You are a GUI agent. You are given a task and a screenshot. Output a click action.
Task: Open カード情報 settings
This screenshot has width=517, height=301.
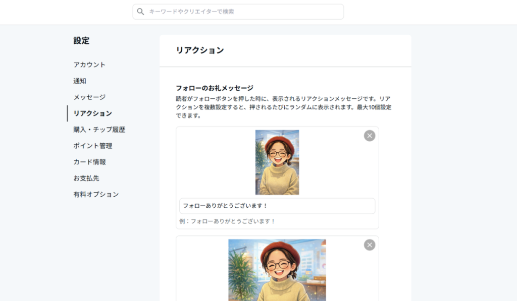click(x=89, y=162)
